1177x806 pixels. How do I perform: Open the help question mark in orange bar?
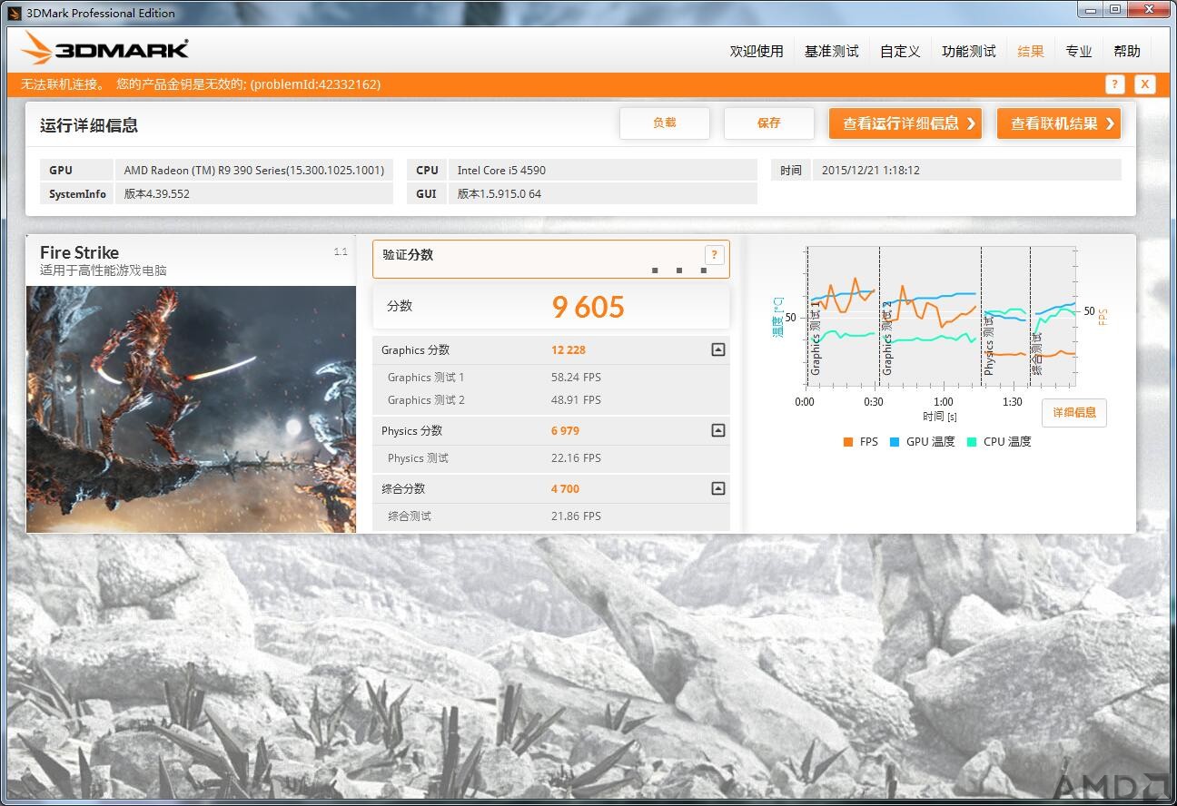click(x=1115, y=84)
